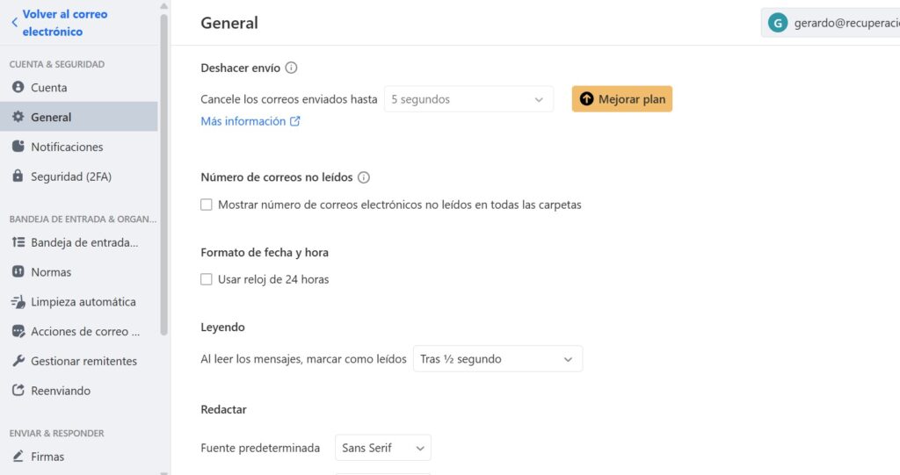
Task: Click the info icon next to Deshacer envío
Action: tap(292, 68)
